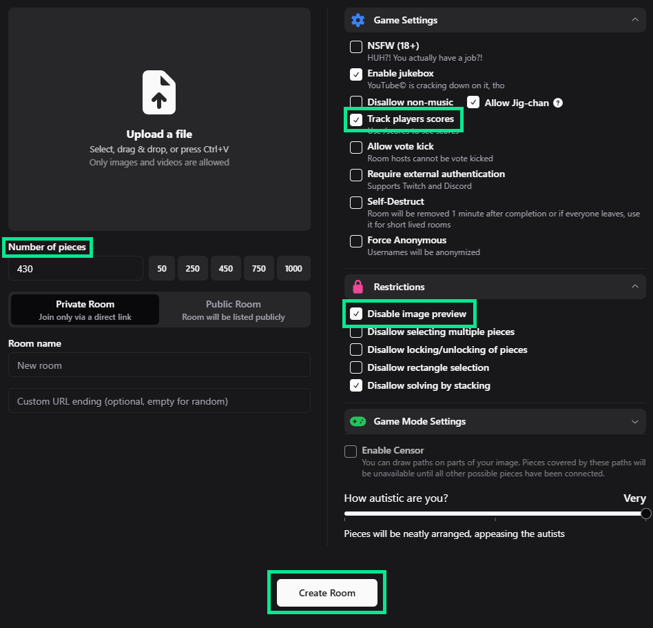This screenshot has height=628, width=653.
Task: Collapse the Game Settings section chevron
Action: click(x=634, y=19)
